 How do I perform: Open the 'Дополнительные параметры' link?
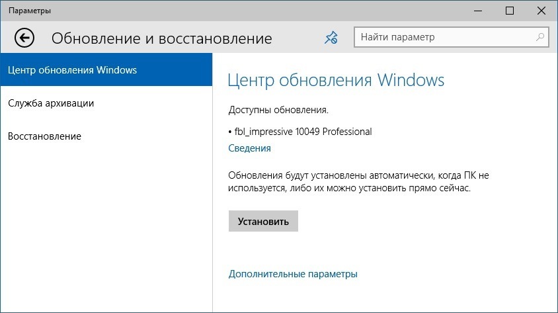pyautogui.click(x=293, y=274)
